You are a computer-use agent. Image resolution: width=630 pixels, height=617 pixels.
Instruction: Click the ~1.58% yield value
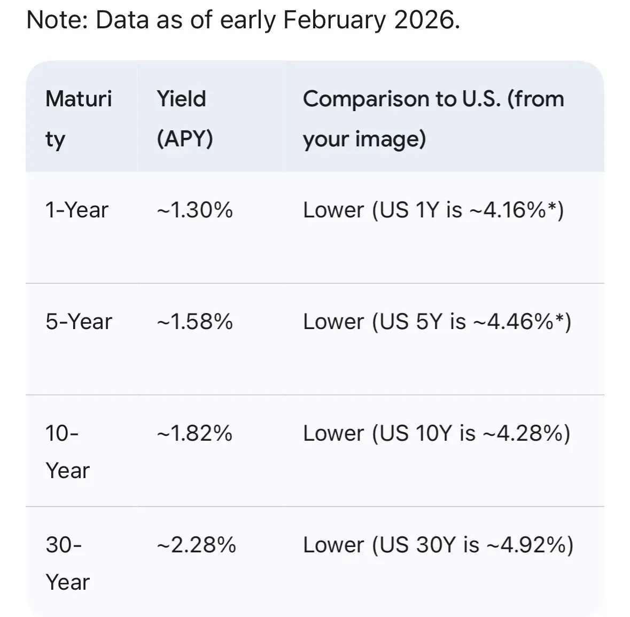click(195, 322)
